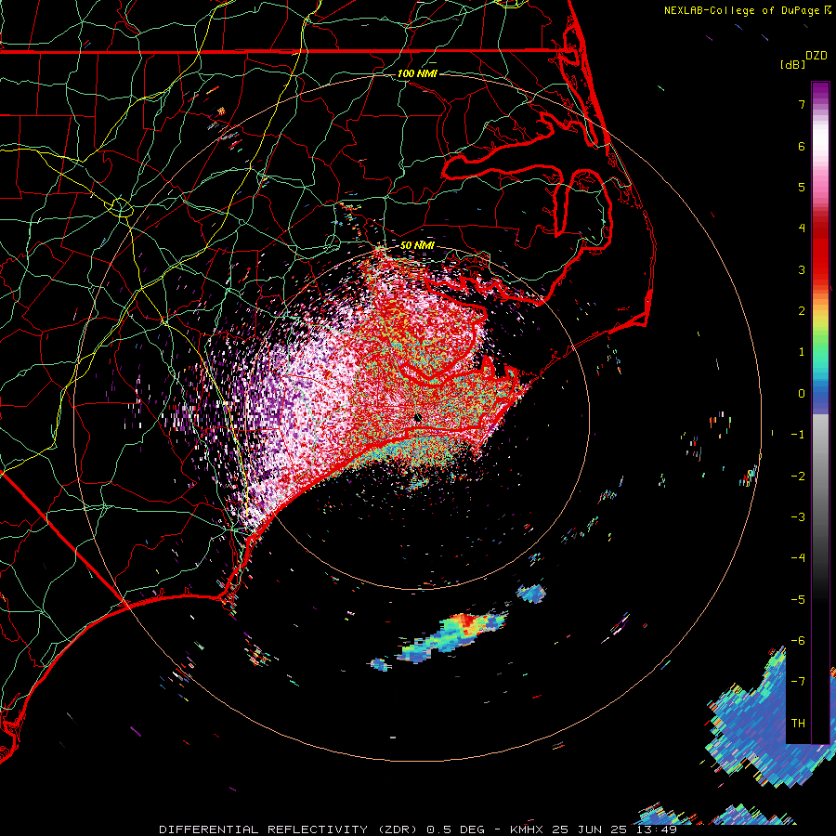This screenshot has width=836, height=836.
Task: Click the -6 tick label on color scale
Action: (x=798, y=641)
